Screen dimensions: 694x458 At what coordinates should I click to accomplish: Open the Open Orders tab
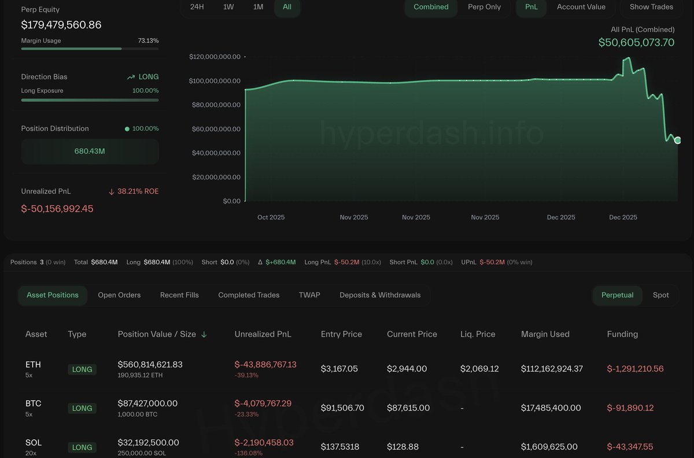[119, 295]
